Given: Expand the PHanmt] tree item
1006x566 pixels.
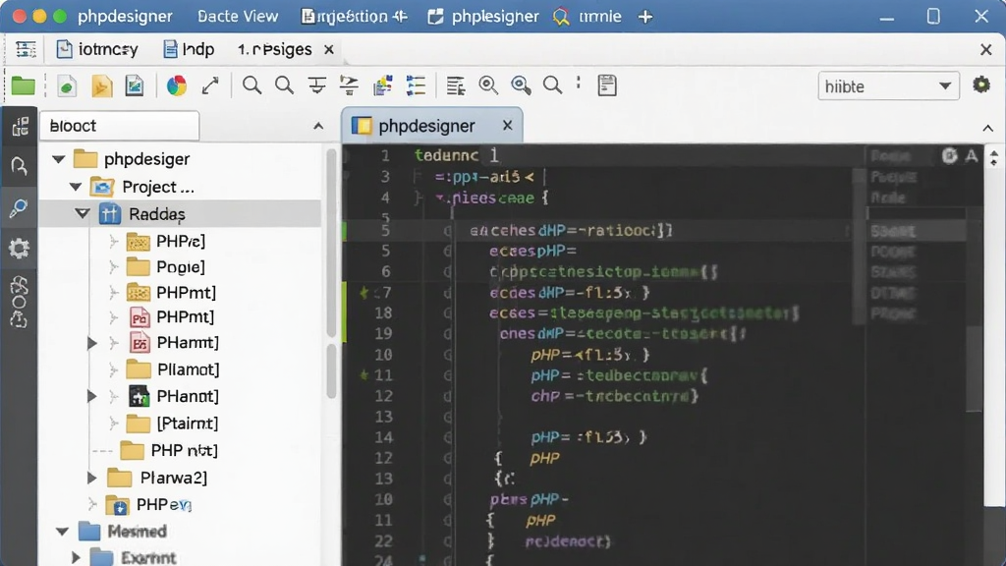Looking at the screenshot, I should tap(91, 397).
